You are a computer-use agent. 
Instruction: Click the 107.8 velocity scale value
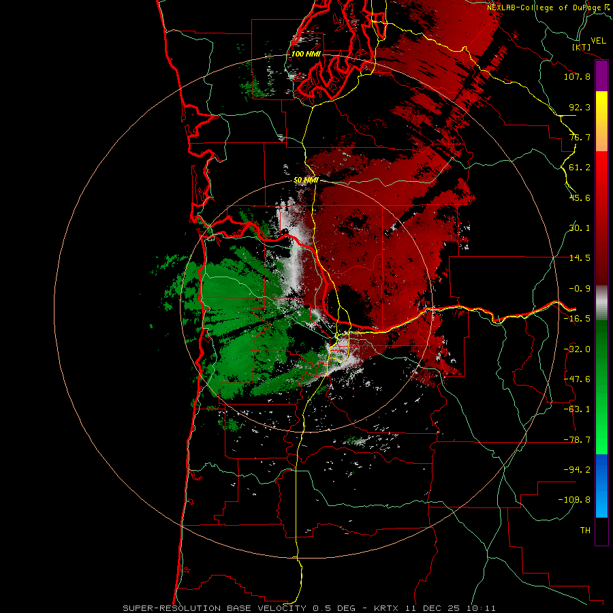point(577,76)
